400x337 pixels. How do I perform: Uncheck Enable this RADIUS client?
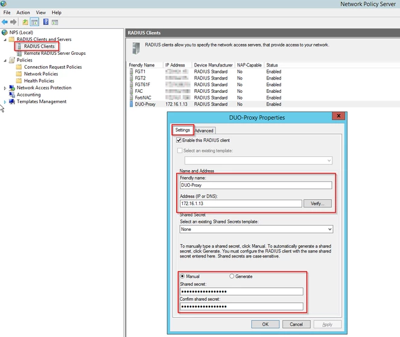pyautogui.click(x=179, y=140)
